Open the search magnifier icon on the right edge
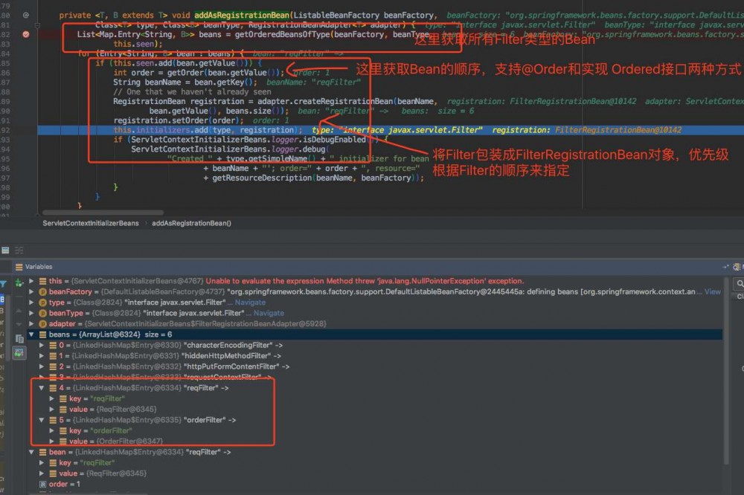The image size is (744, 495). (x=739, y=283)
